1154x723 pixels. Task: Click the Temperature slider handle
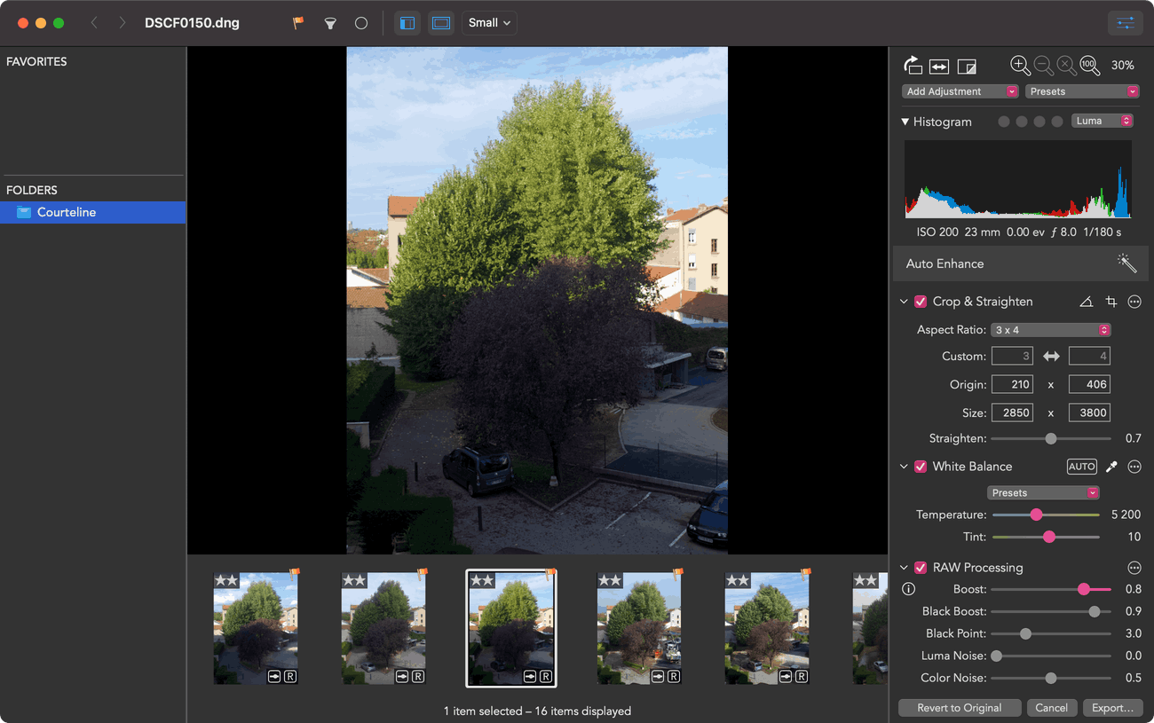[1036, 515]
